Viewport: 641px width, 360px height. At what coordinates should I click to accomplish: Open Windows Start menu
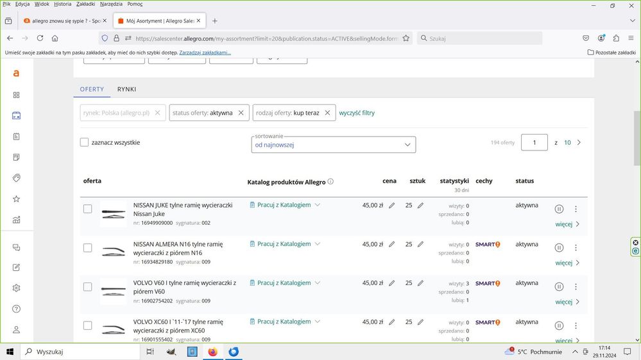point(10,352)
